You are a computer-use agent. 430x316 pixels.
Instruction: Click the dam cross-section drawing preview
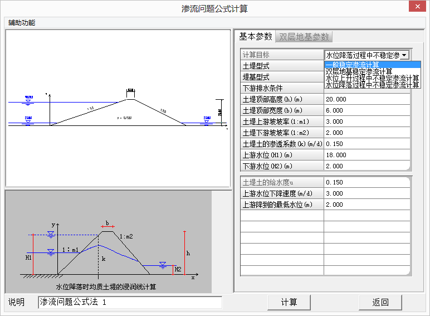(x=118, y=109)
